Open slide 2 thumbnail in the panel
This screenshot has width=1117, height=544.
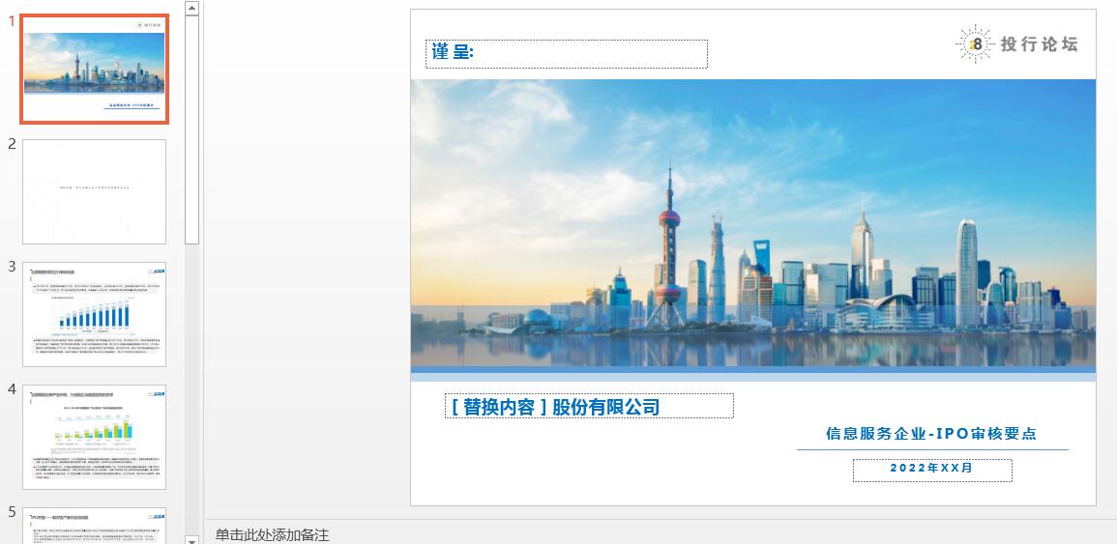click(94, 191)
